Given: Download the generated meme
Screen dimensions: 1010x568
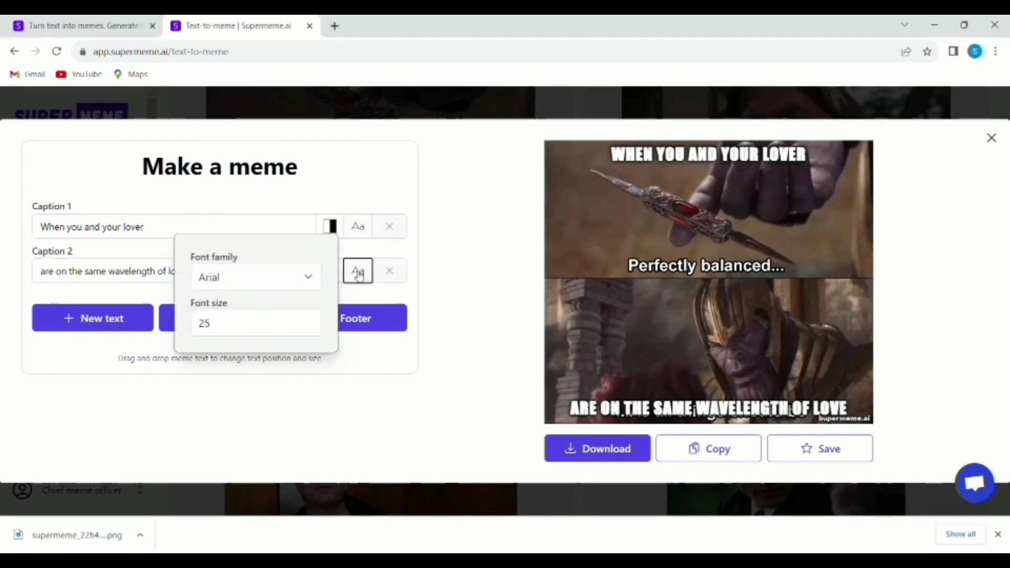Looking at the screenshot, I should tap(598, 449).
